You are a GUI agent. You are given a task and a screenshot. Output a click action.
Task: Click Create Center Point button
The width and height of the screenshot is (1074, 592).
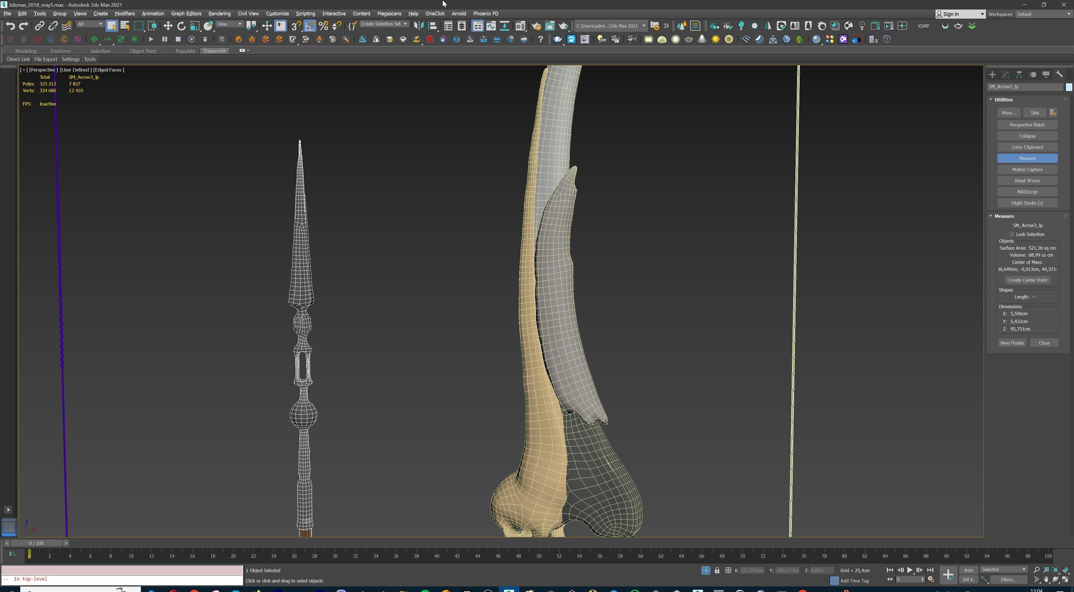(x=1027, y=280)
